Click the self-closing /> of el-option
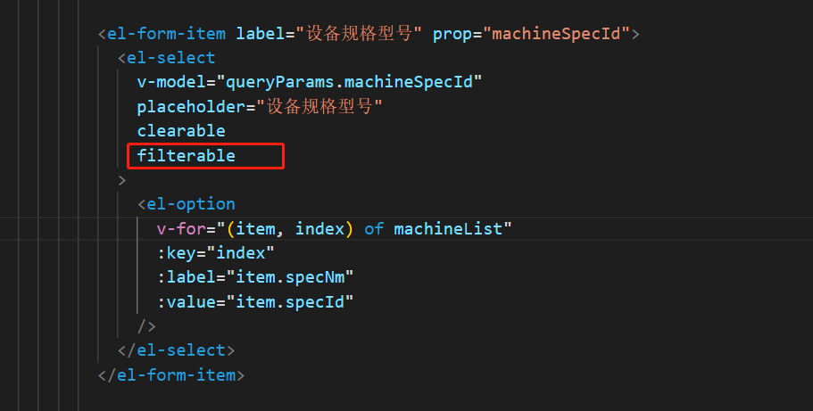 click(146, 326)
